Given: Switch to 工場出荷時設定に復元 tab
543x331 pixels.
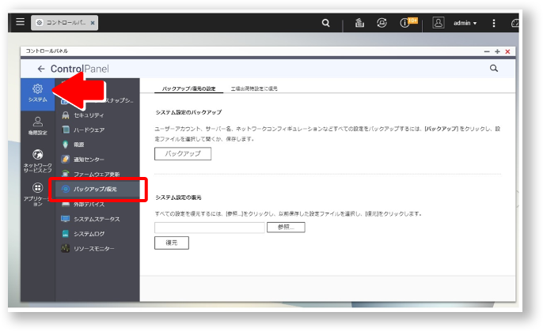Looking at the screenshot, I should [254, 88].
